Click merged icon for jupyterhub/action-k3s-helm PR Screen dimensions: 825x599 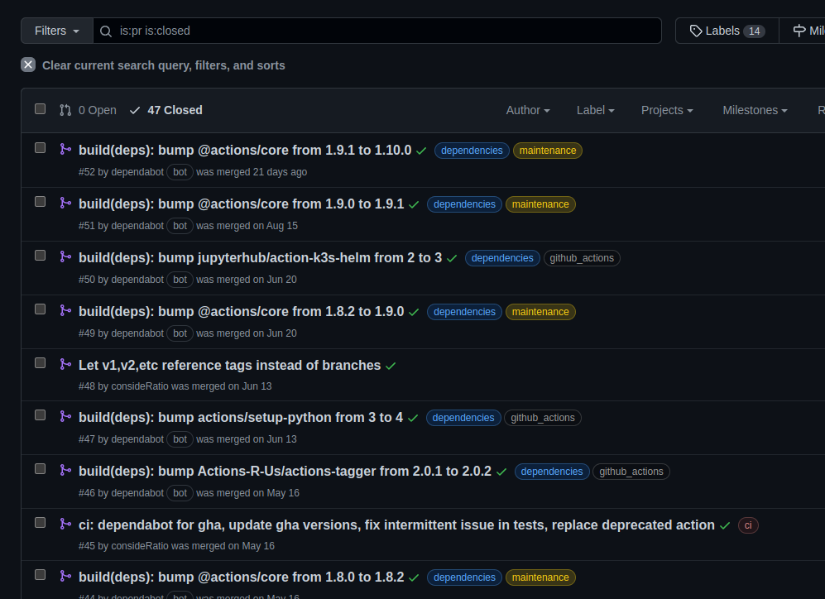[65, 256]
